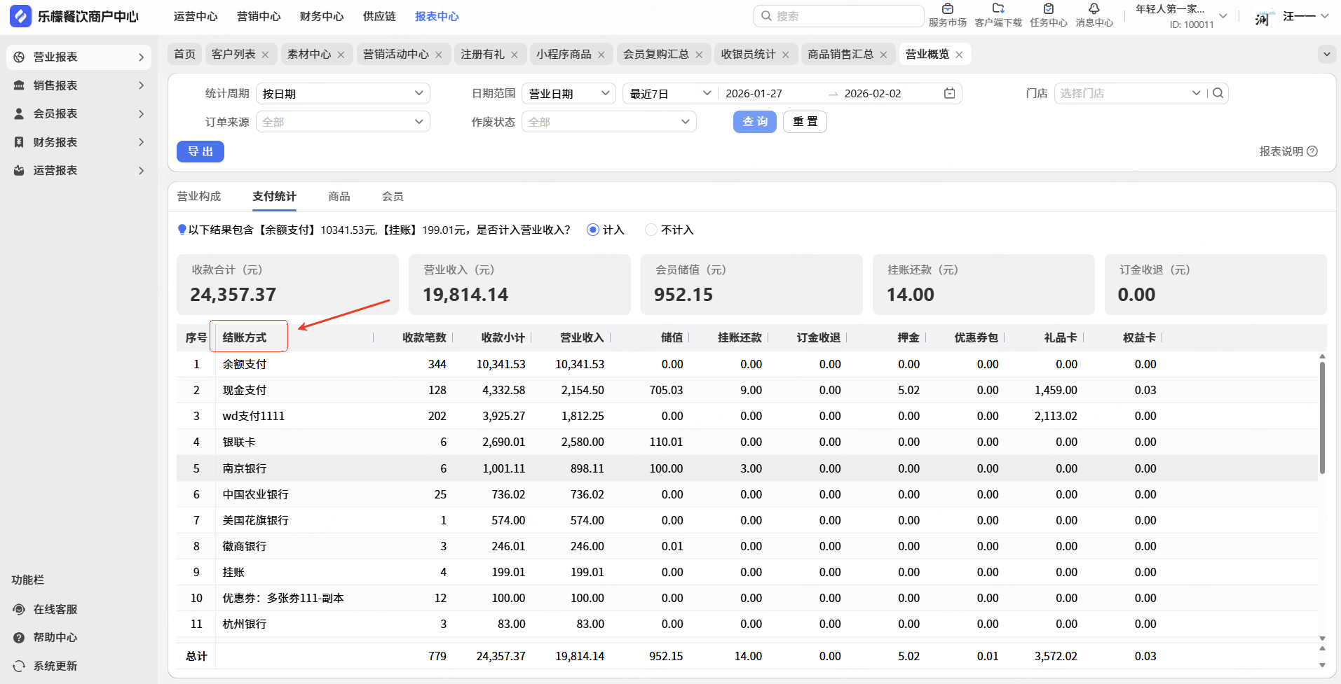Click the 查询 query button
Image resolution: width=1341 pixels, height=684 pixels.
[754, 122]
